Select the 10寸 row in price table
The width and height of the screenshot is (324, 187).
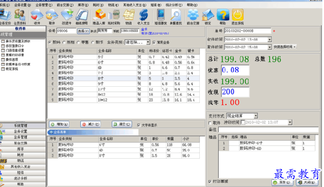[x=124, y=89]
